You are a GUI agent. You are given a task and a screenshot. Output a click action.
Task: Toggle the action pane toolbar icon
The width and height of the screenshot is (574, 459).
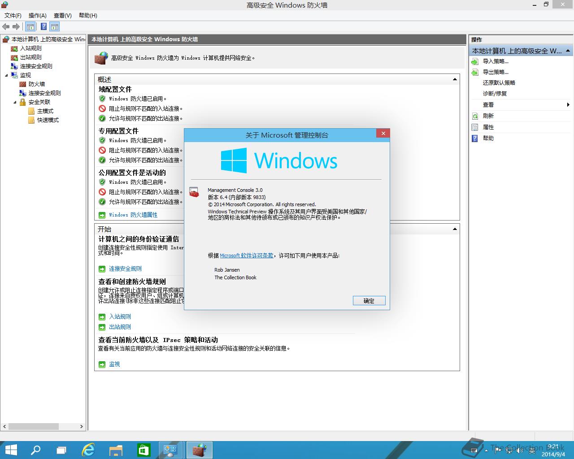pos(55,26)
